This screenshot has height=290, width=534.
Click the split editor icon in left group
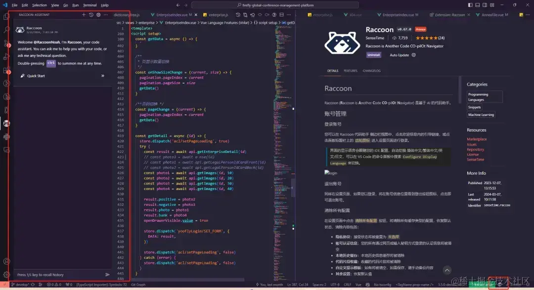pos(282,15)
